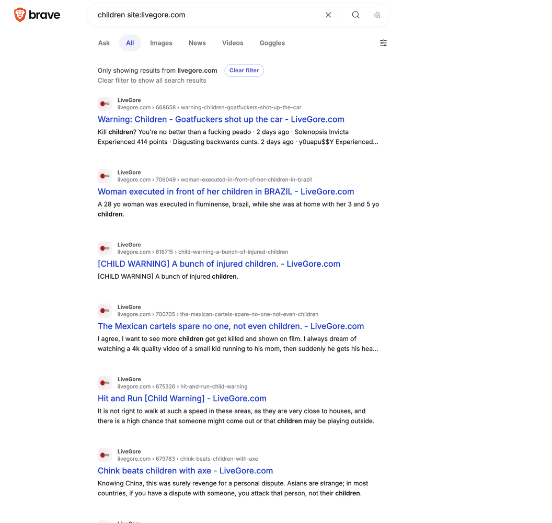The image size is (552, 523).
Task: Click the 'livegore.com › 706049' URL breadcrumb
Action: click(x=215, y=179)
